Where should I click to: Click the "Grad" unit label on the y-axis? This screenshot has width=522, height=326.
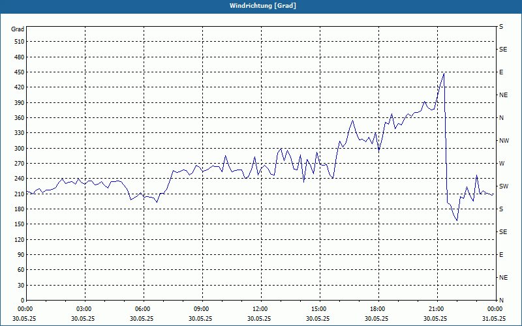[18, 29]
